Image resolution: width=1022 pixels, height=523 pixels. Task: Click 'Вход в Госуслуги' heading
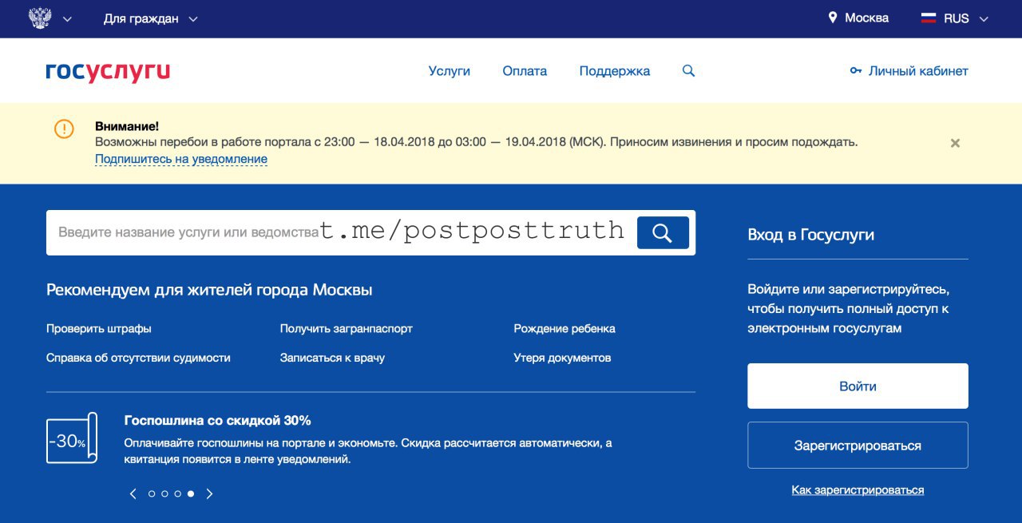tap(810, 235)
